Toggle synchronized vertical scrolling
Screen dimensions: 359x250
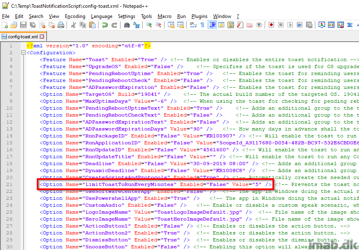pyautogui.click(x=171, y=25)
